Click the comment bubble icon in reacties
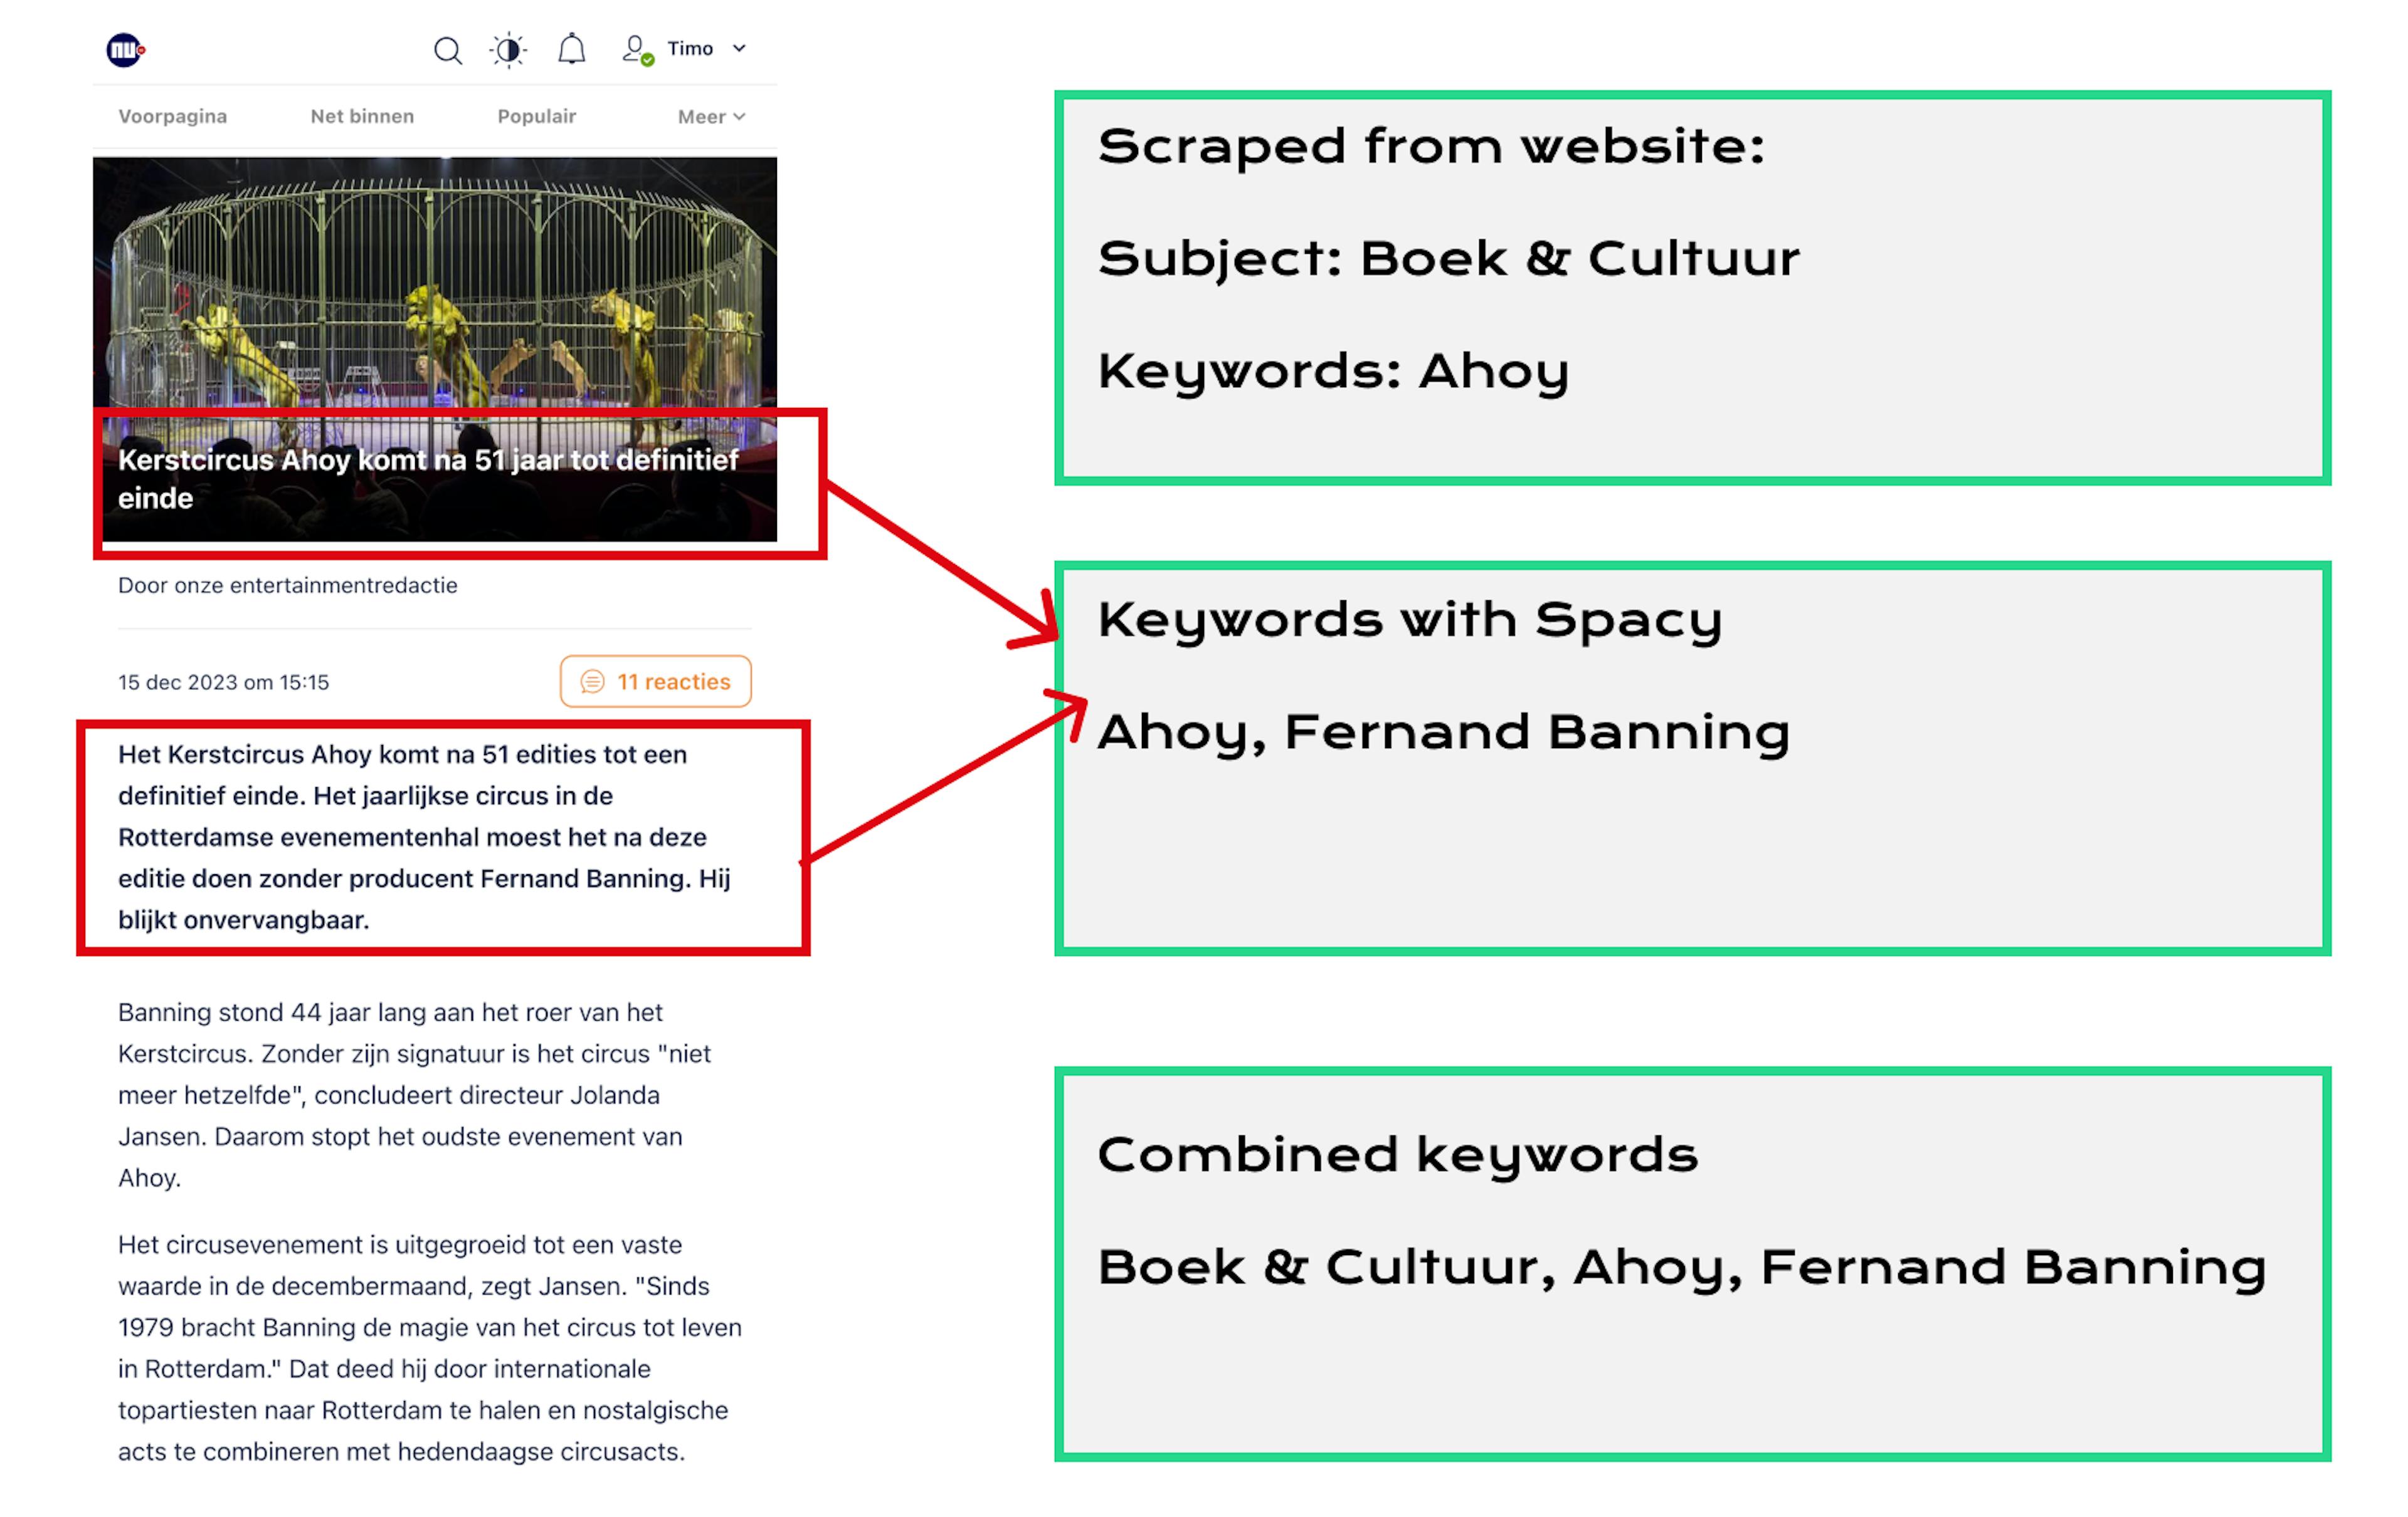 [x=592, y=682]
